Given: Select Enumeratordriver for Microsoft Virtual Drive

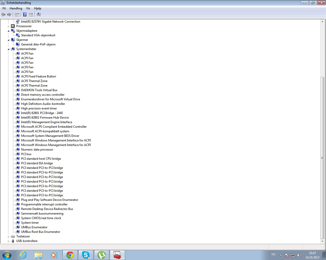Looking at the screenshot, I should [50, 99].
